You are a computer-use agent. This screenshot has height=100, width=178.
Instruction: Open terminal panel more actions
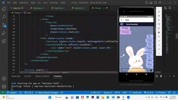(x=165, y=76)
